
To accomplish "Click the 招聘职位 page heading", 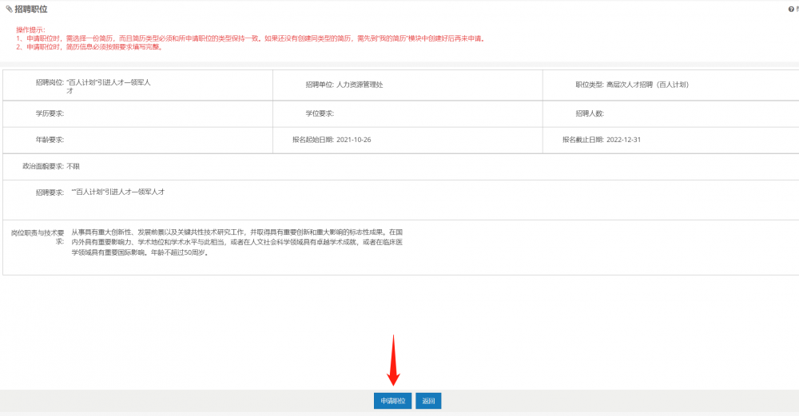I will pos(31,10).
